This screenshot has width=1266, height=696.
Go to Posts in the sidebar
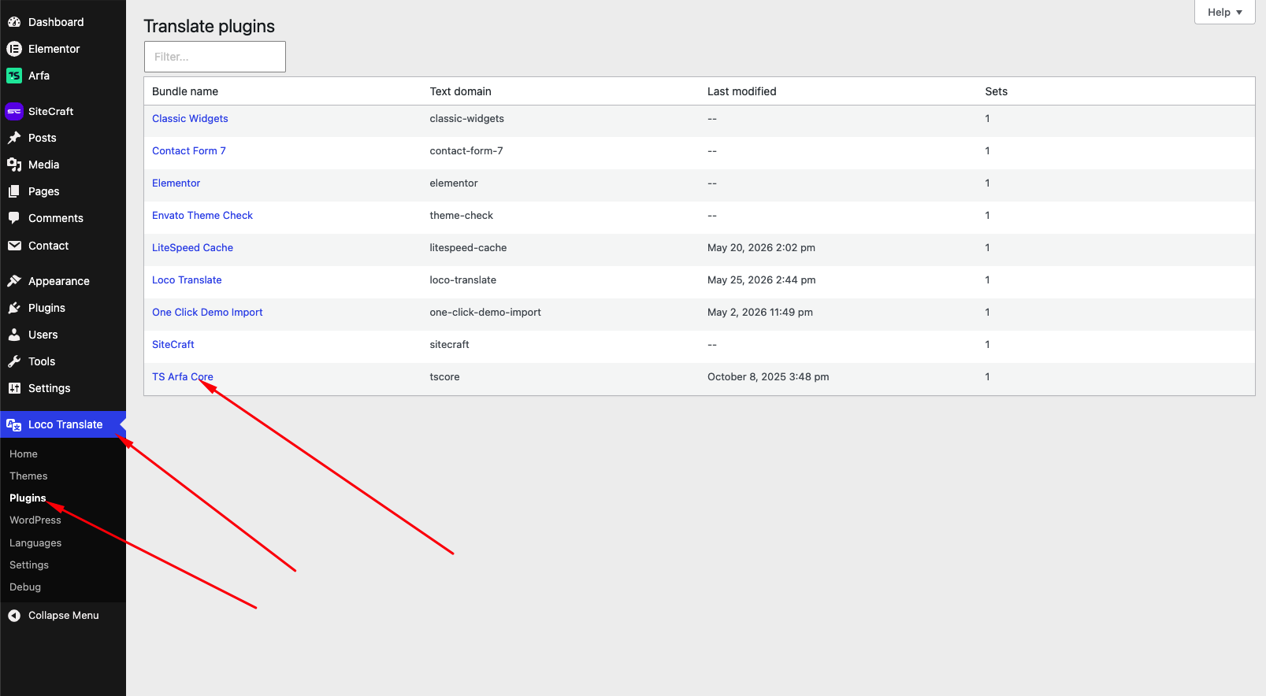click(x=43, y=138)
